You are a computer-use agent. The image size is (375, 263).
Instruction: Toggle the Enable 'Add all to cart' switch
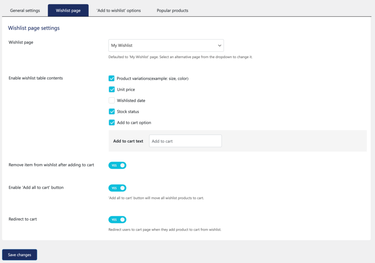click(x=117, y=188)
